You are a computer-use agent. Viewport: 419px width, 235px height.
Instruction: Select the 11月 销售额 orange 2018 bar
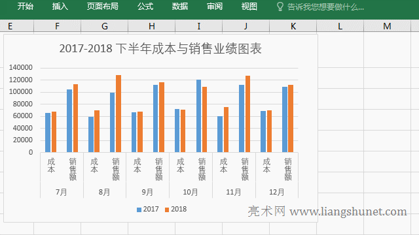tap(247, 114)
